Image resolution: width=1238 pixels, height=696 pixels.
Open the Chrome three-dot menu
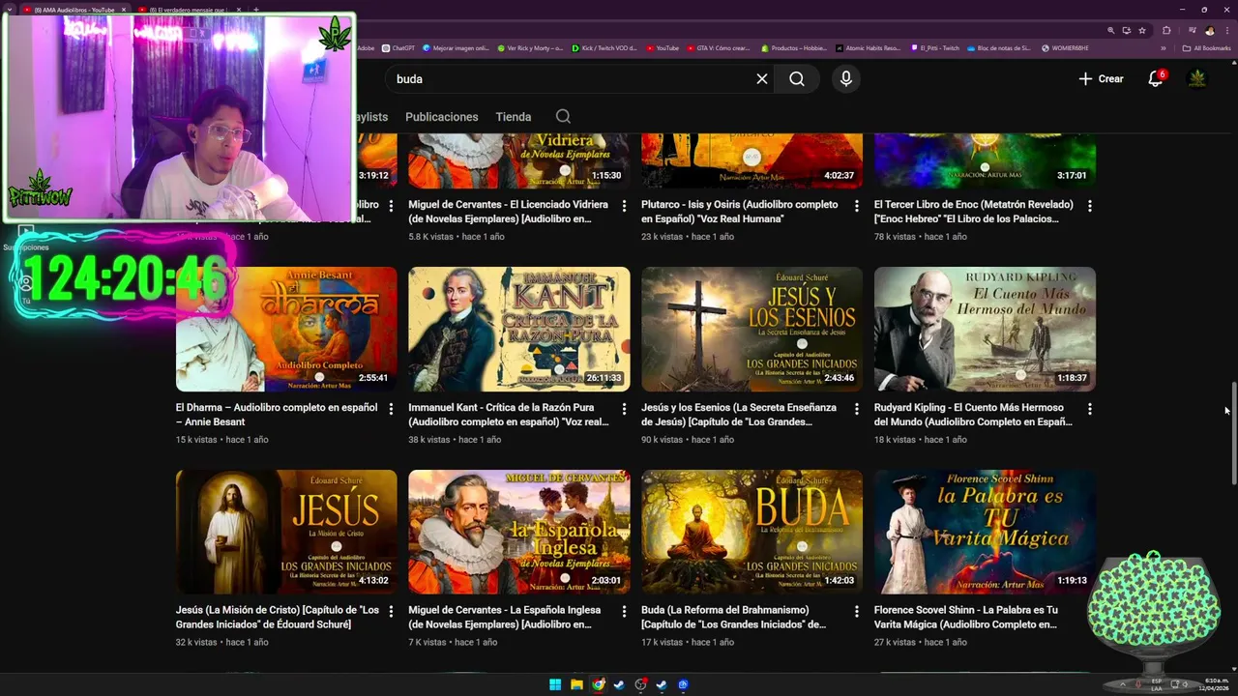1226,30
